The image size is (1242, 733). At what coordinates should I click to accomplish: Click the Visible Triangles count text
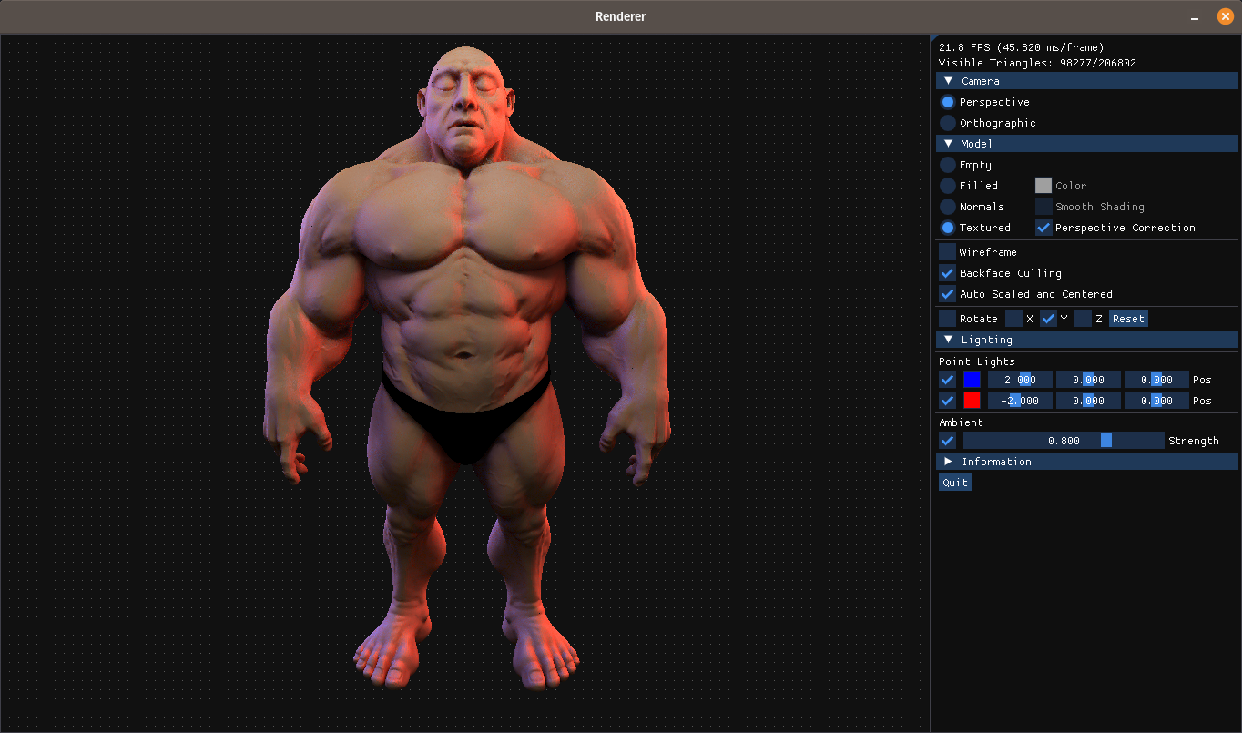(1037, 64)
